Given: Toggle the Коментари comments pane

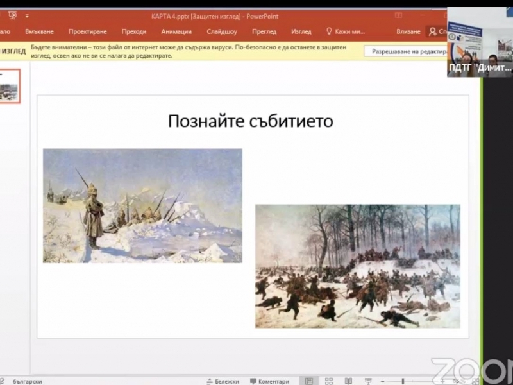Looking at the screenshot, I should click(x=269, y=381).
